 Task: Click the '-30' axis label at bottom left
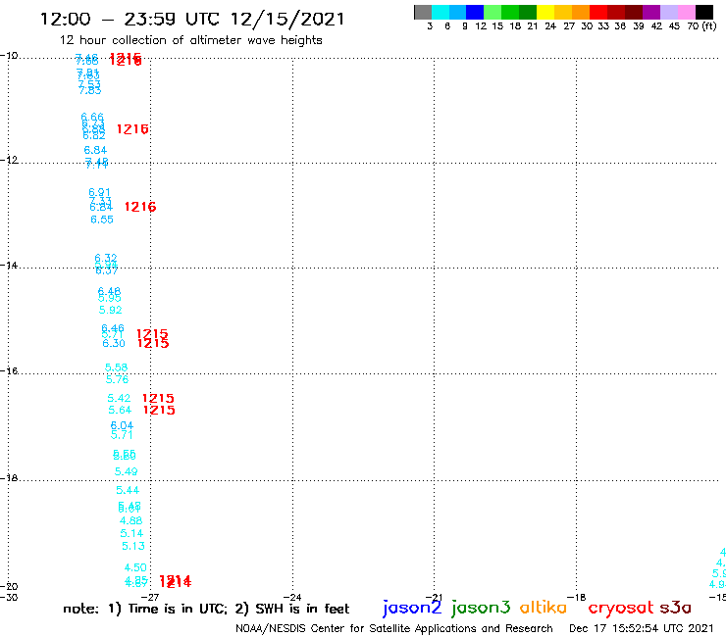point(9,597)
